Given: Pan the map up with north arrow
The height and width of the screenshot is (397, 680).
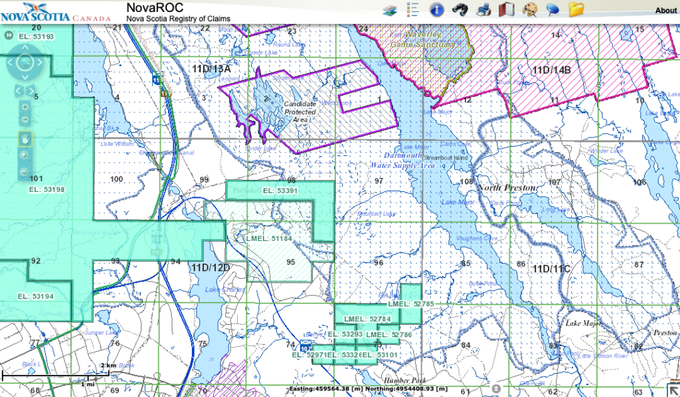Looking at the screenshot, I should coord(25,48).
